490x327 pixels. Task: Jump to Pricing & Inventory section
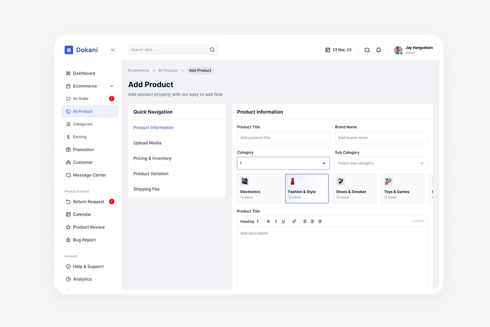[x=152, y=158]
